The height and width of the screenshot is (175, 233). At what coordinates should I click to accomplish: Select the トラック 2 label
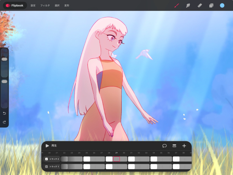tap(54, 159)
